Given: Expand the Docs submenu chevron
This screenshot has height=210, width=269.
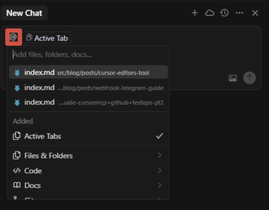Looking at the screenshot, I should 159,185.
